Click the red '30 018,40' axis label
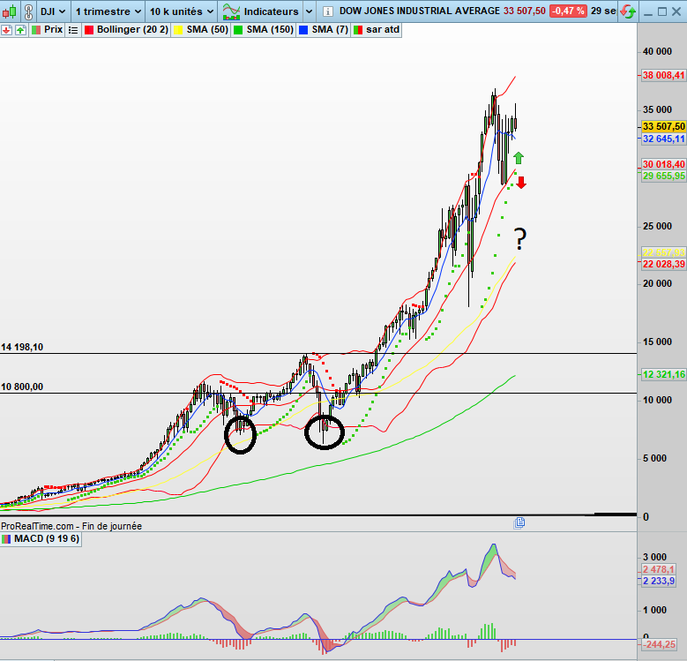Screen dimensions: 687x661 coord(663,164)
